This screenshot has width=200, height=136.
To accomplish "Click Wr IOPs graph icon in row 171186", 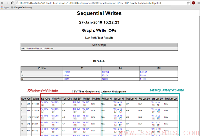I will tap(53, 105).
